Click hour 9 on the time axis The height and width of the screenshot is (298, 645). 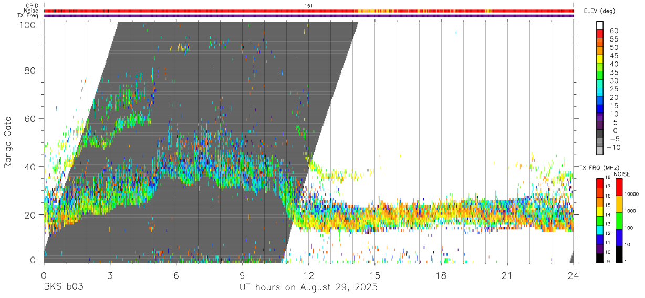(242, 275)
